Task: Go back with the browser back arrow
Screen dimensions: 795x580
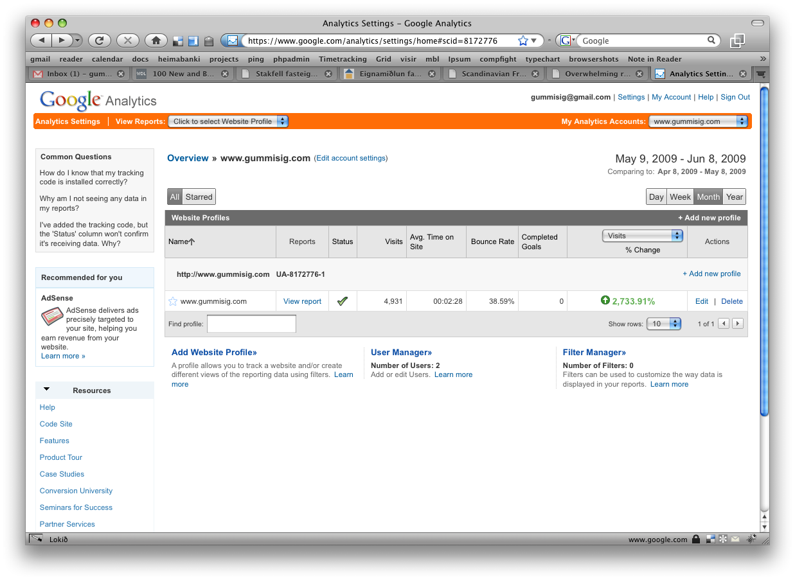Action: (x=41, y=40)
